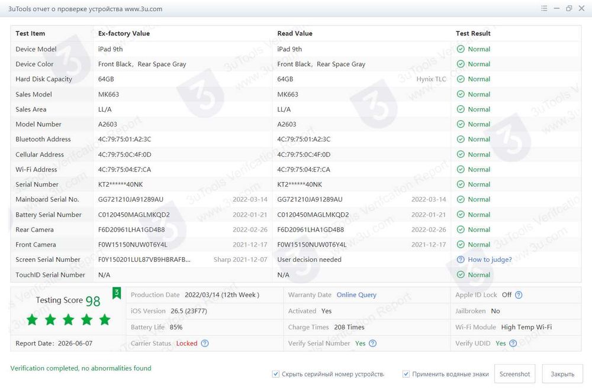
Task: Click the Carrier Status help icon
Action: [205, 344]
